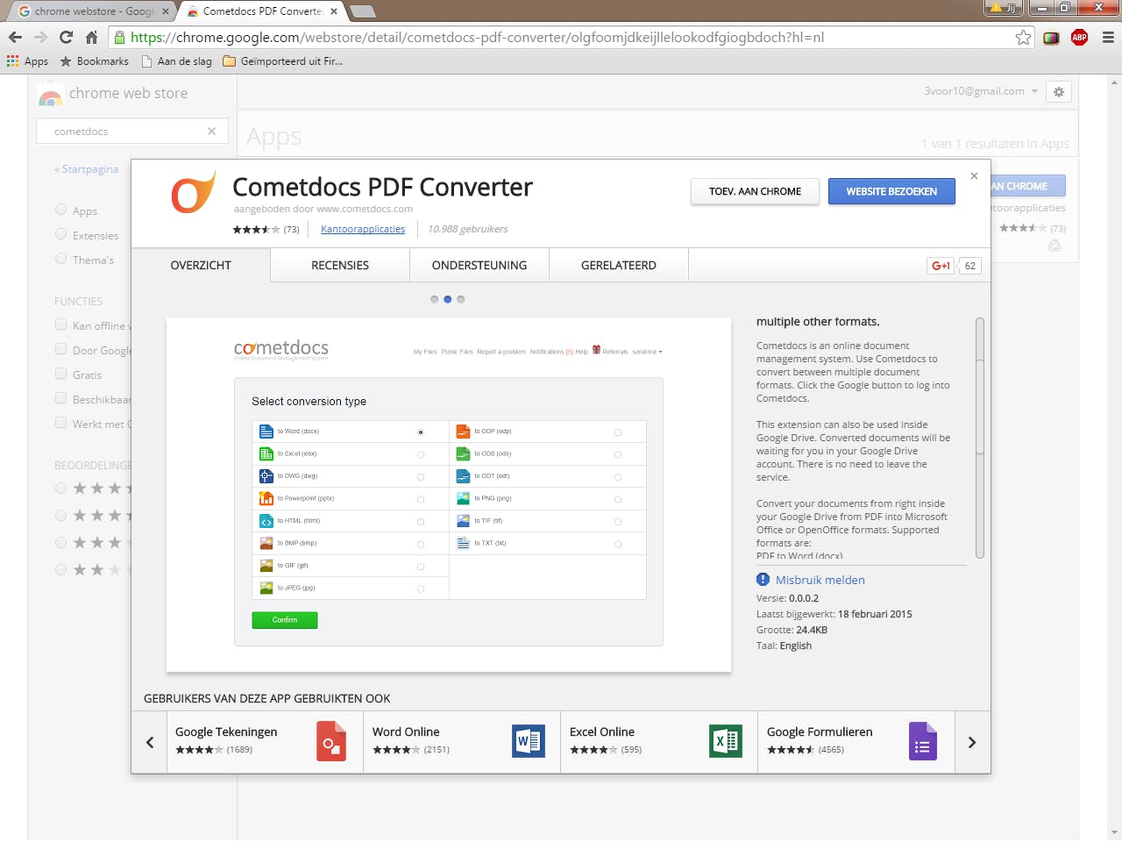Viewport: 1122px width, 842px height.
Task: Click the Word Online blue W icon
Action: (x=529, y=741)
